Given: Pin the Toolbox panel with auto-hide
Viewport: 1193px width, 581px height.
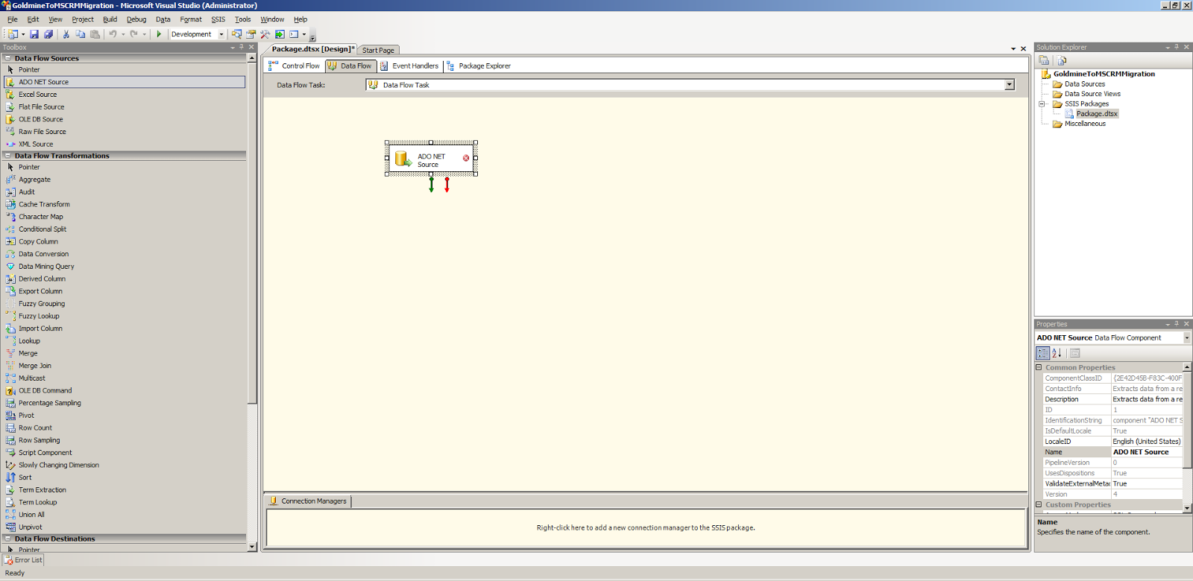Looking at the screenshot, I should click(242, 47).
